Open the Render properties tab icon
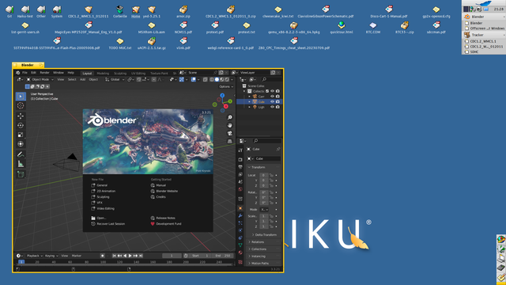This screenshot has height=285, width=506. click(x=240, y=160)
